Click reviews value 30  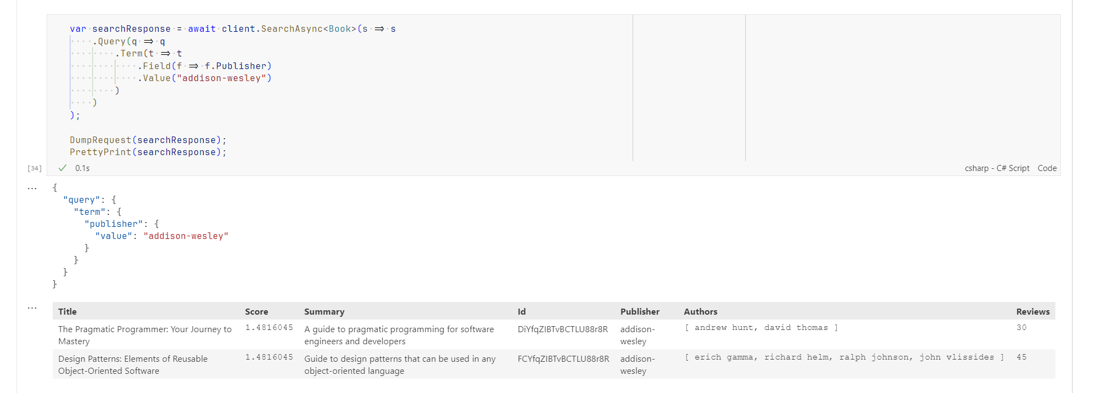click(x=1021, y=327)
